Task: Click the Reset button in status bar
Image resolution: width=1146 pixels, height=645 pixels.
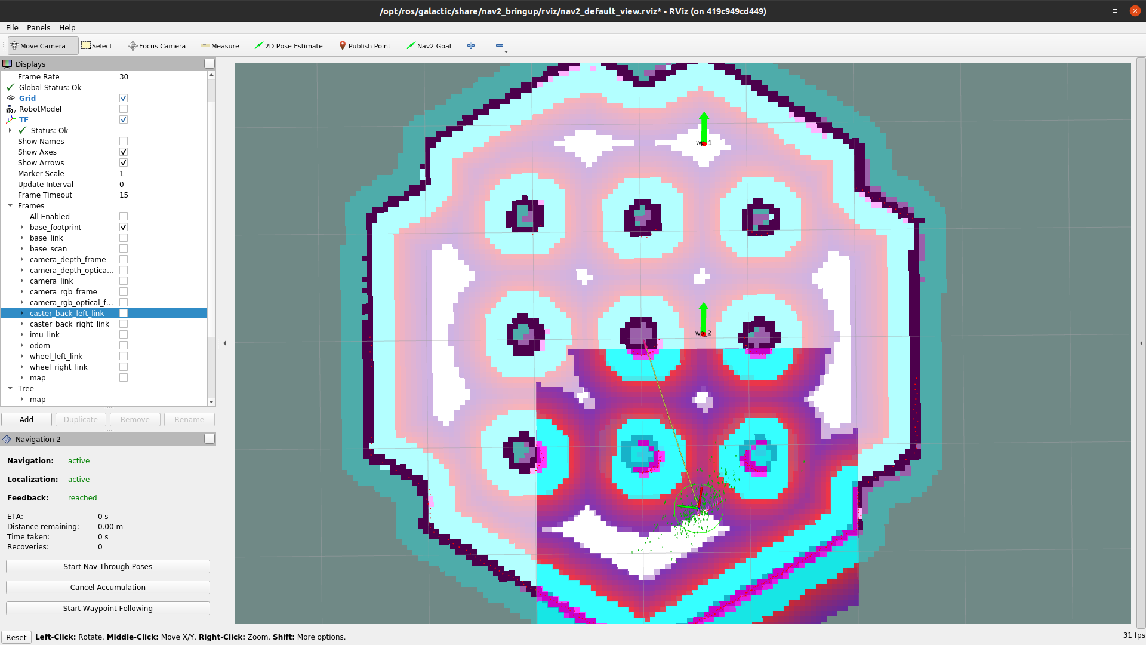Action: 16,637
